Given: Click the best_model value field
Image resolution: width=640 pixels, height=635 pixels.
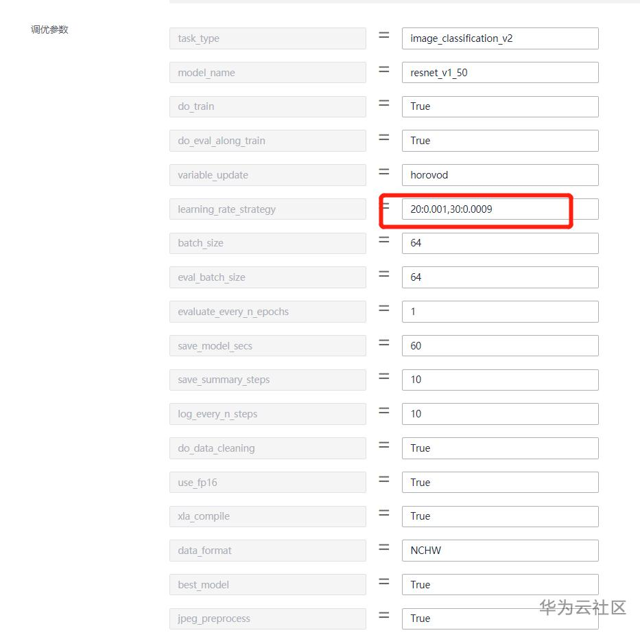Looking at the screenshot, I should [499, 585].
